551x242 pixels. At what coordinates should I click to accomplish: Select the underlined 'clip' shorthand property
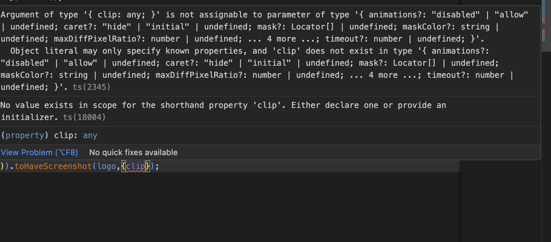point(135,166)
